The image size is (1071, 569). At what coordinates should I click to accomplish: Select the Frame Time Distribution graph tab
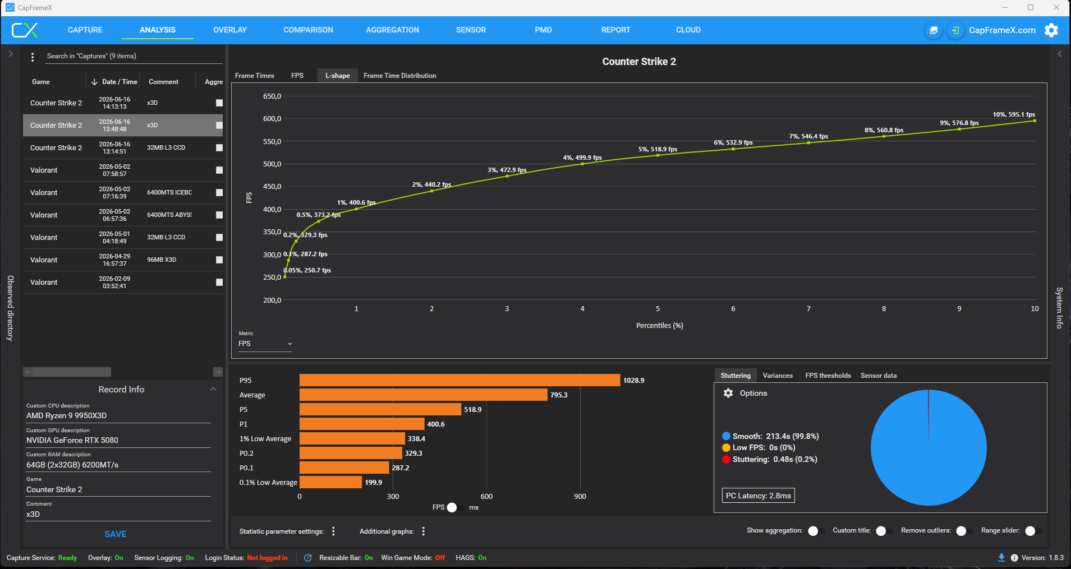click(399, 76)
